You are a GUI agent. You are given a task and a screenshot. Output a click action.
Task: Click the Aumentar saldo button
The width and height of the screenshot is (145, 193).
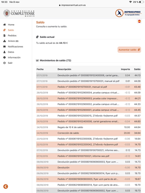click(129, 50)
